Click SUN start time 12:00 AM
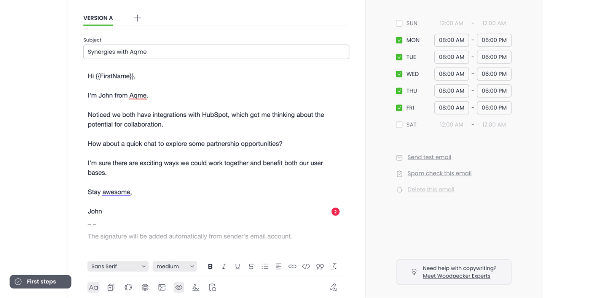The width and height of the screenshot is (609, 298). coord(451,23)
